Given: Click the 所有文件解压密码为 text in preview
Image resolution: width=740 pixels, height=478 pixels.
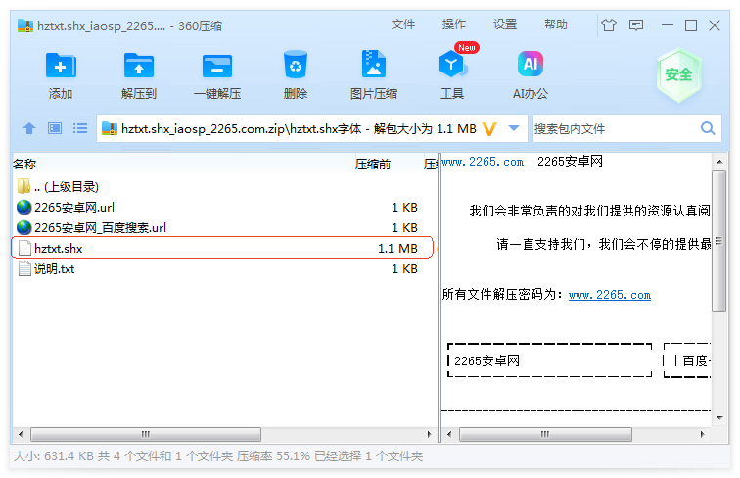Looking at the screenshot, I should (502, 295).
